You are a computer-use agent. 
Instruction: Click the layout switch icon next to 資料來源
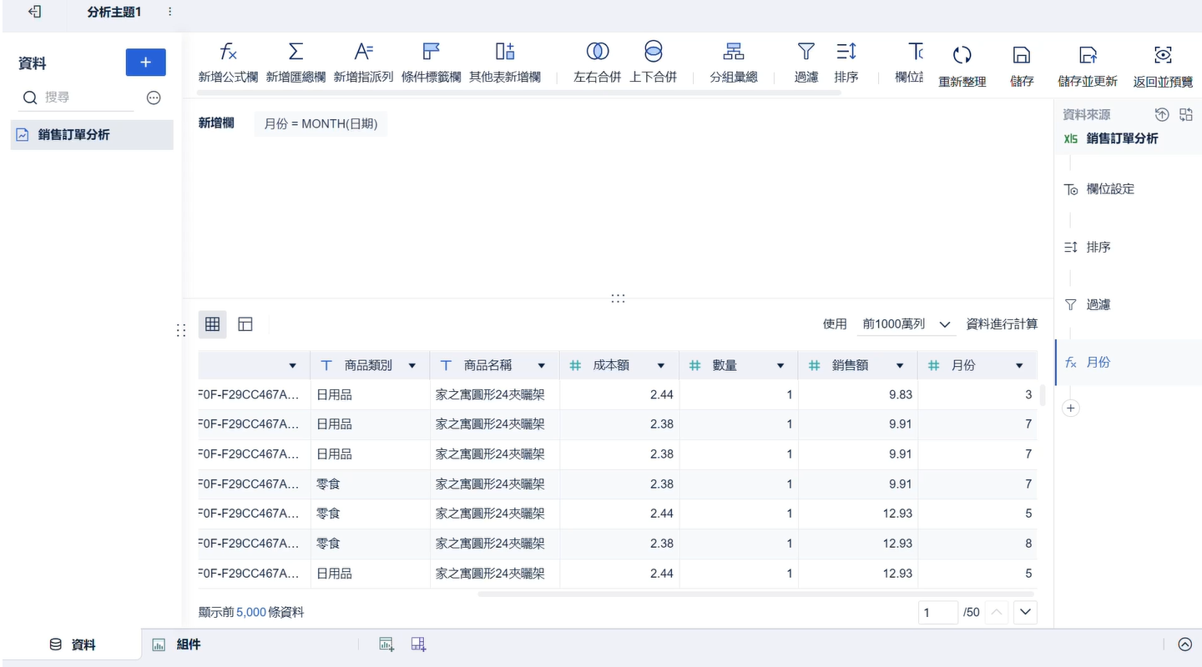click(1186, 114)
